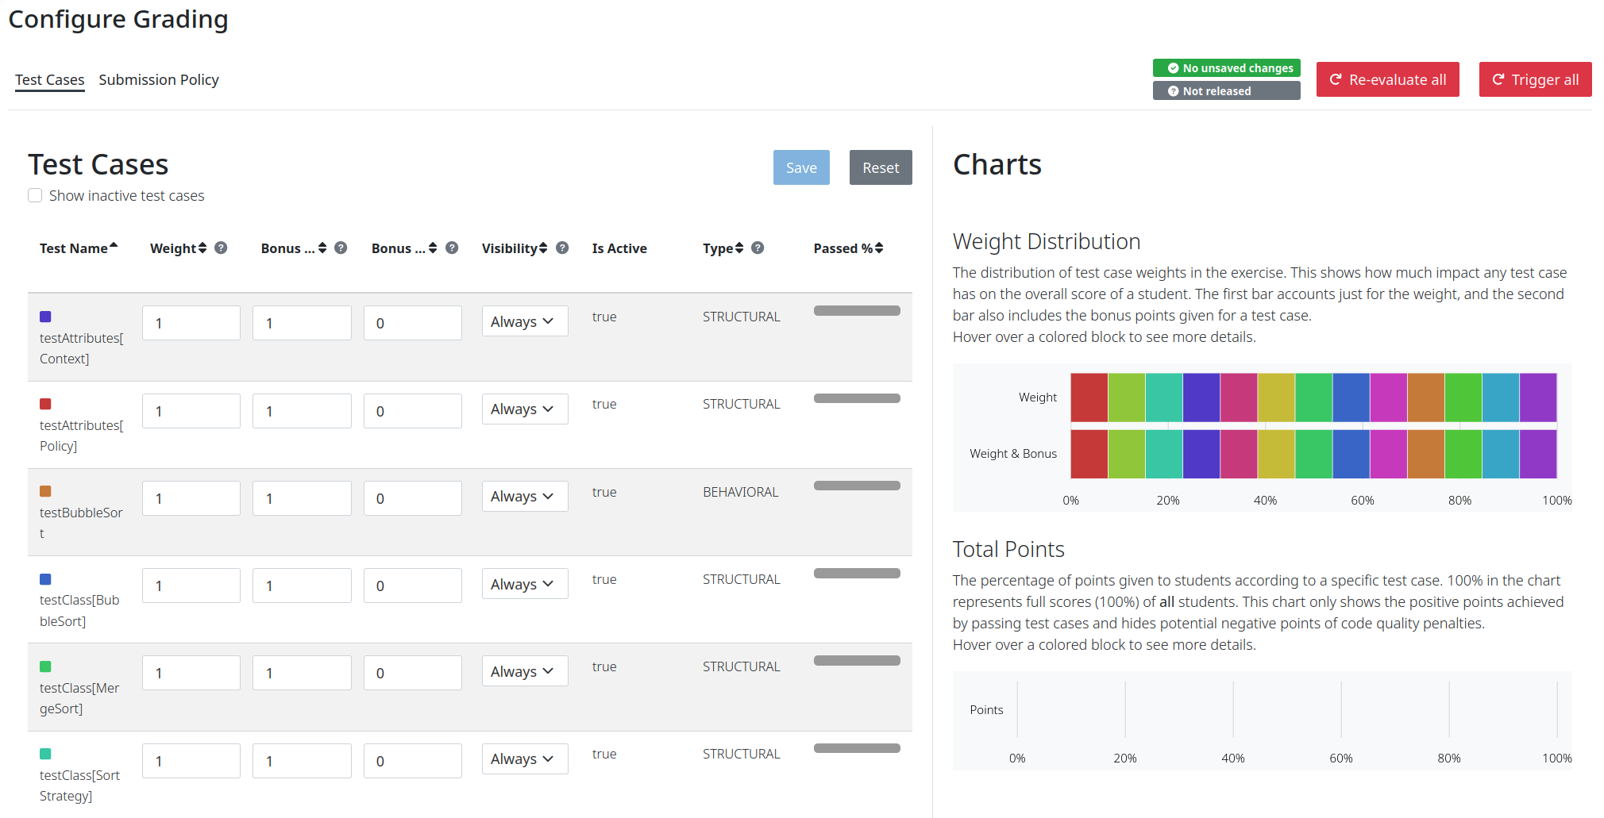
Task: Open the Visibility dropdown for testBubbleSort
Action: pos(524,496)
